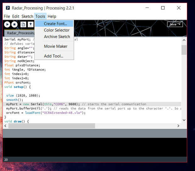This screenshot has height=171, width=195.
Task: Click horizontal scroll right arrow
Action: pos(178,126)
